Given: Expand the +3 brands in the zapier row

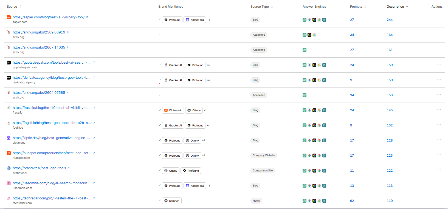Looking at the screenshot, I should pyautogui.click(x=209, y=20).
